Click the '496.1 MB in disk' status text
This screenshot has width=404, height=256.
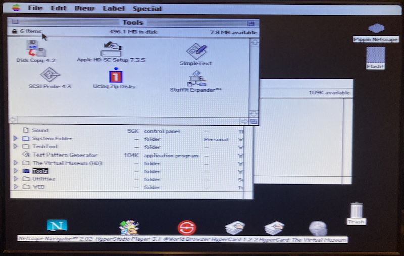point(133,32)
